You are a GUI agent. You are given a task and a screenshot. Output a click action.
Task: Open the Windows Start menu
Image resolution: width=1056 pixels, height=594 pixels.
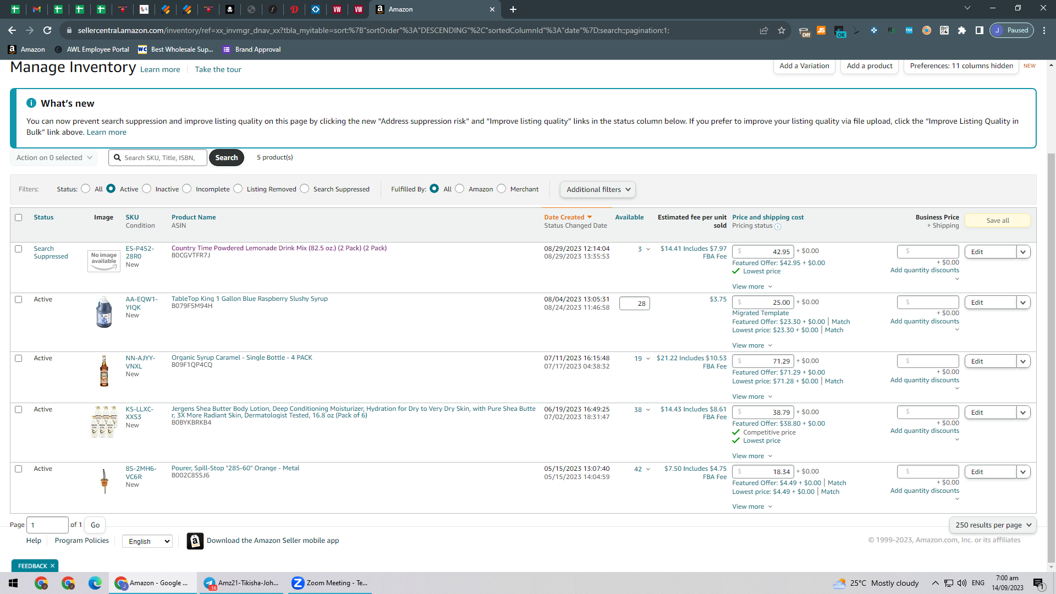coord(13,583)
